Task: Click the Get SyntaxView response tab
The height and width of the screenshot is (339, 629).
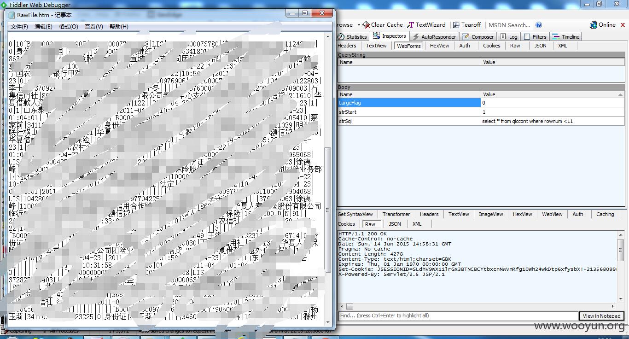Action: (x=355, y=214)
